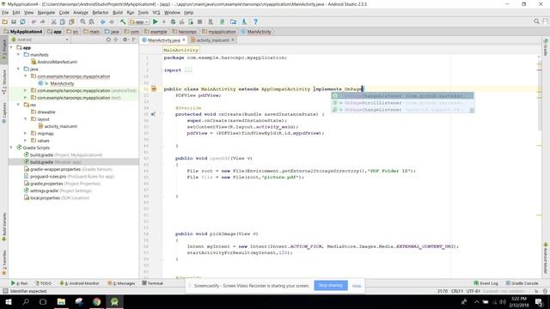Open the Window menu

click(x=172, y=13)
